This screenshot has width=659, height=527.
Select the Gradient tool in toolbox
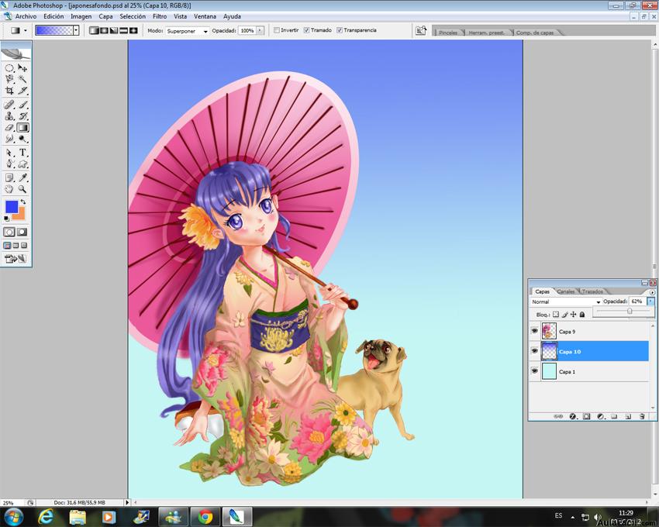pyautogui.click(x=22, y=127)
